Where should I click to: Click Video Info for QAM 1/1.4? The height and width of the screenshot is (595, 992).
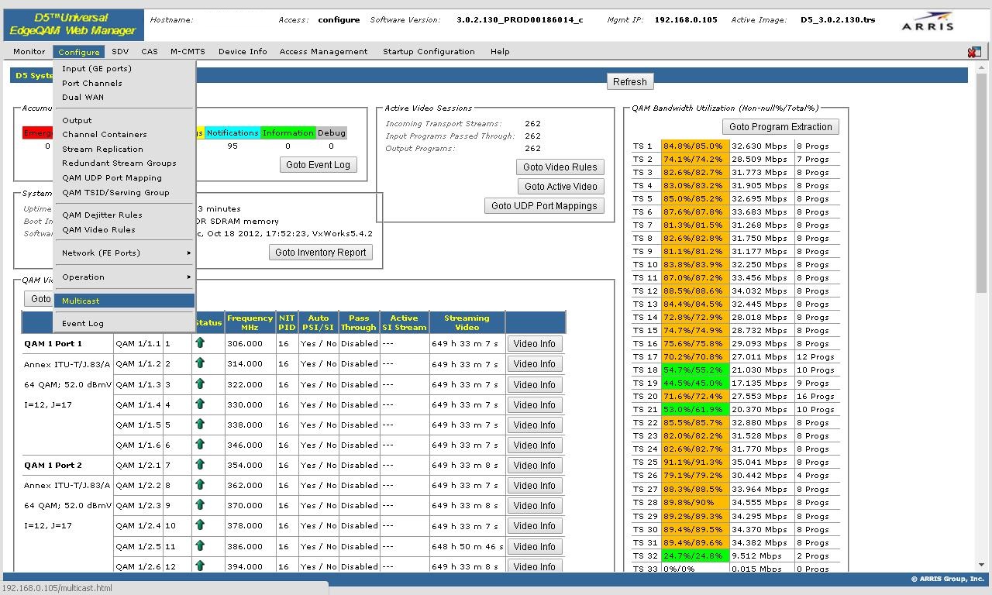click(535, 405)
